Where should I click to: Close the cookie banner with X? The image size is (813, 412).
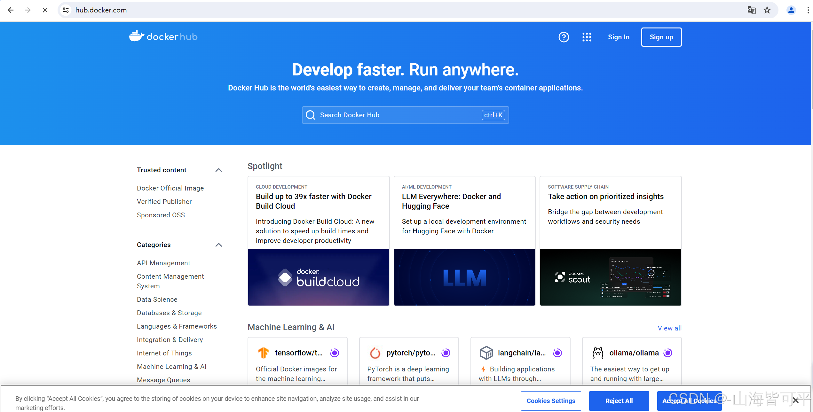click(796, 400)
